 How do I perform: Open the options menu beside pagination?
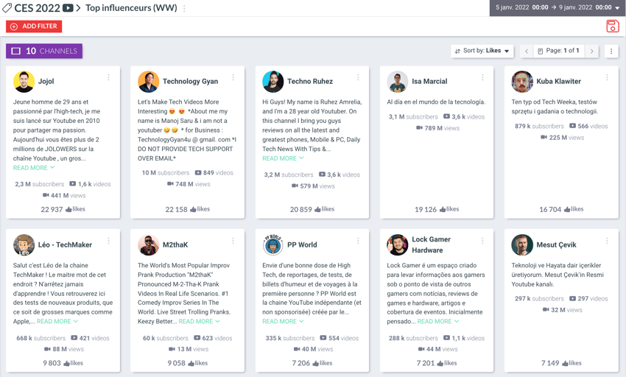(611, 51)
